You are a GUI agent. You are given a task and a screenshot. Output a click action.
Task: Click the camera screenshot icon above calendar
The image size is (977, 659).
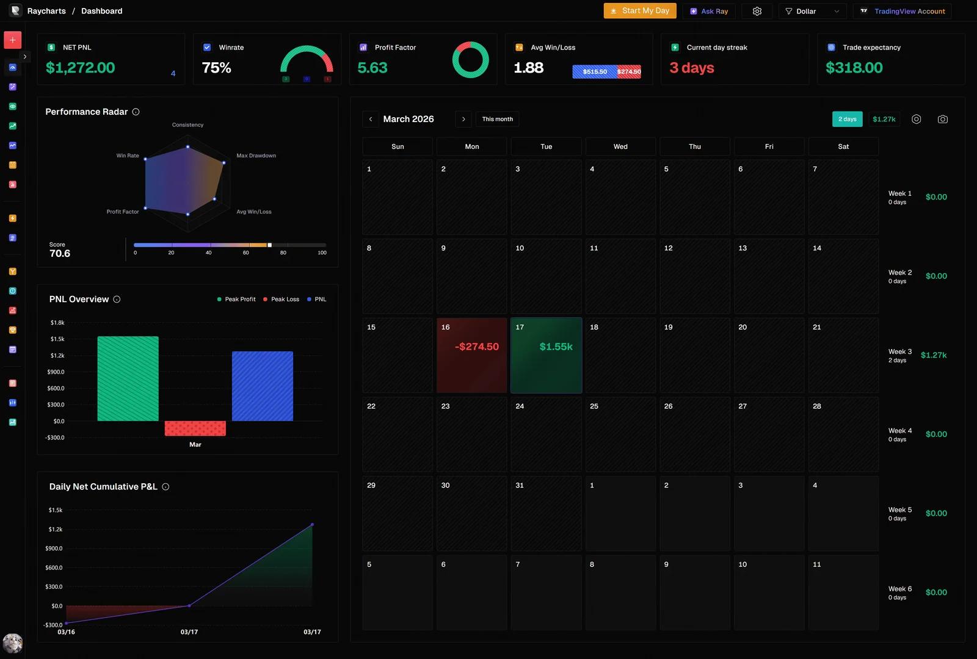[x=942, y=120]
